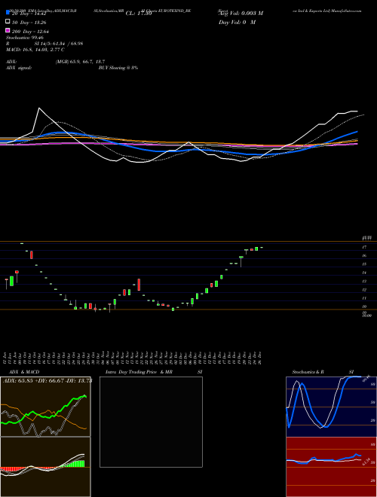The image size is (377, 497).
Task: Click the white 50 Day legend swatch
Action: (8, 22)
